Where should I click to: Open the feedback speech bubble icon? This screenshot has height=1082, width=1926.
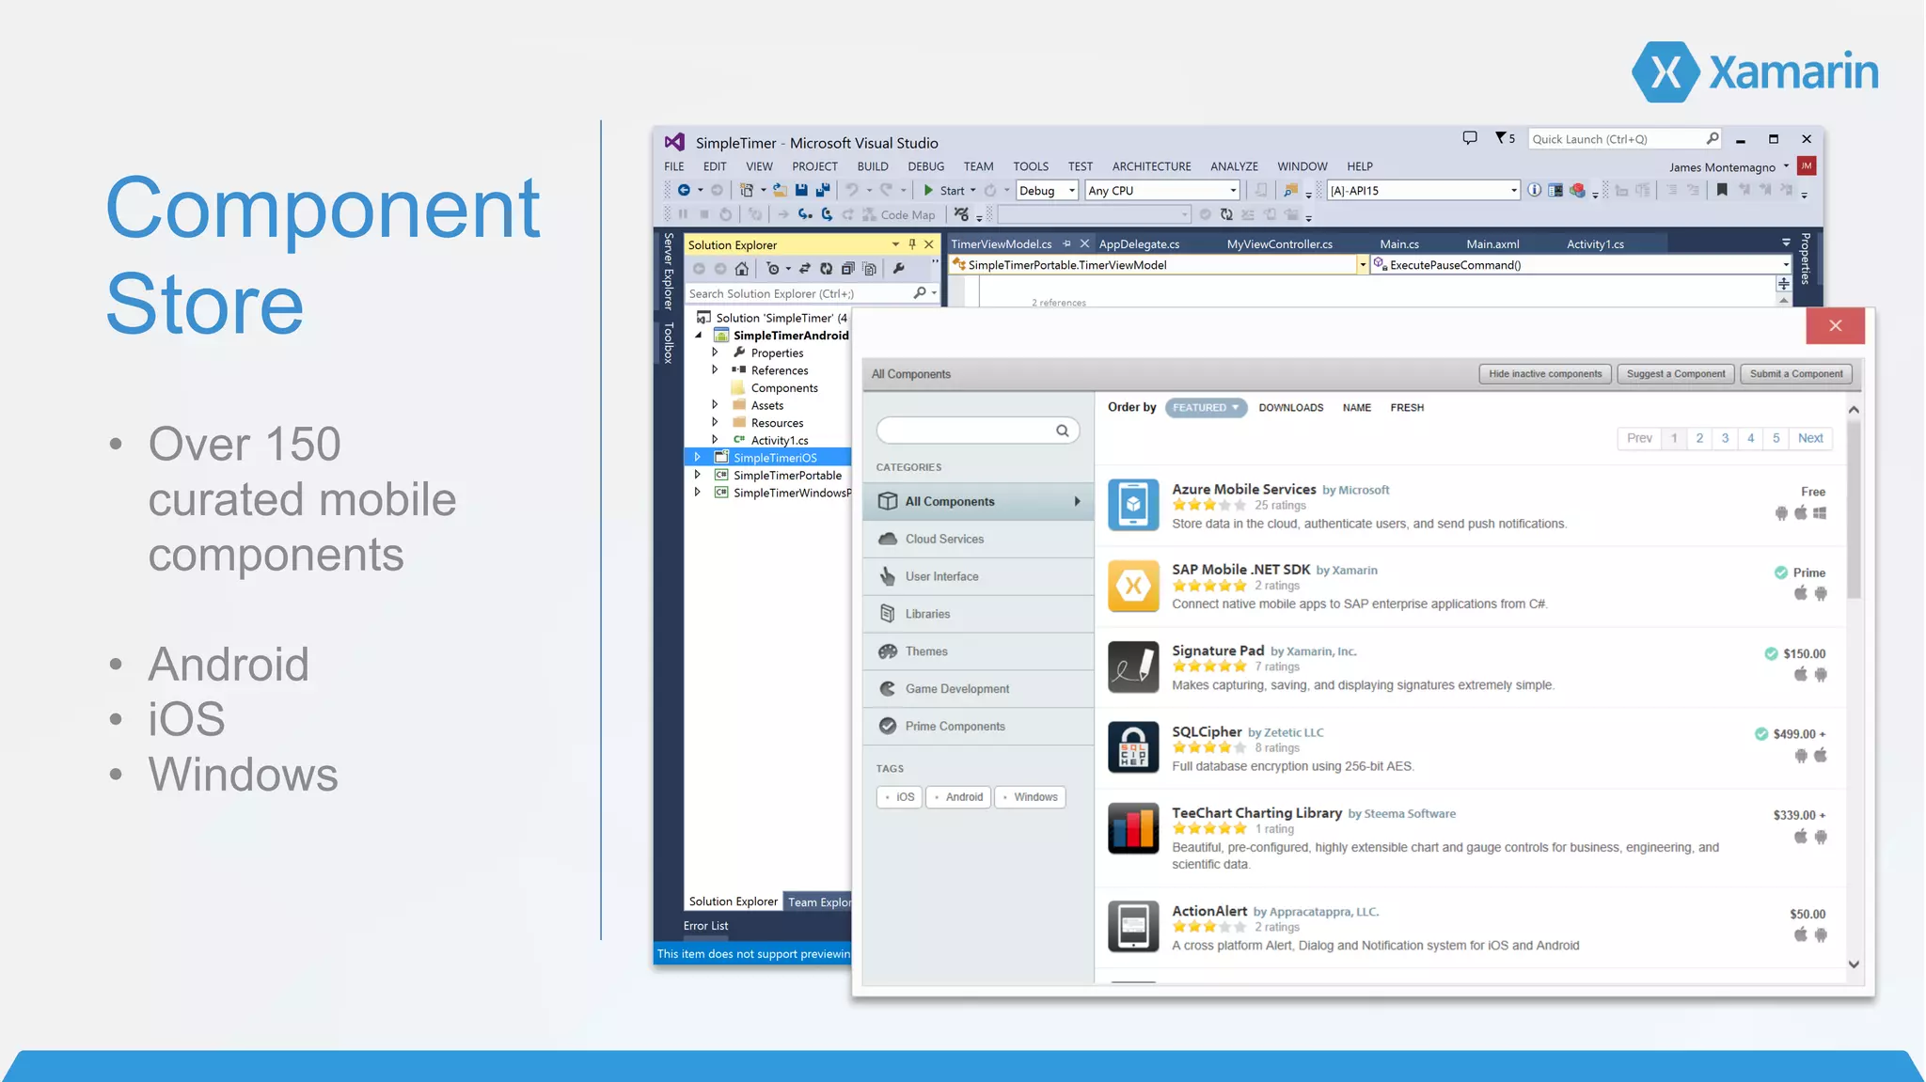(1469, 138)
